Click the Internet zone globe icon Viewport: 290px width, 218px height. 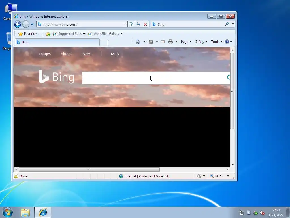[121, 176]
